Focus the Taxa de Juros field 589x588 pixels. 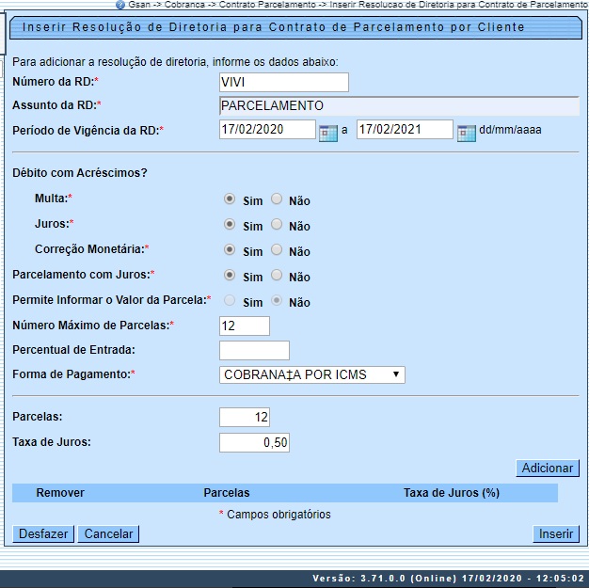[x=254, y=442]
